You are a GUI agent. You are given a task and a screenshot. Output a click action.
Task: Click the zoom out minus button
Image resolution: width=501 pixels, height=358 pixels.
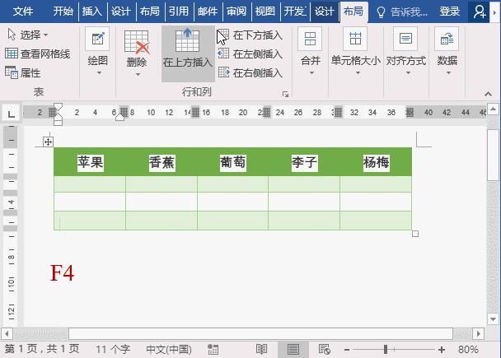(347, 350)
